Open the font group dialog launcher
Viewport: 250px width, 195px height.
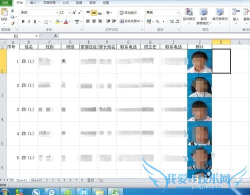pyautogui.click(x=81, y=29)
